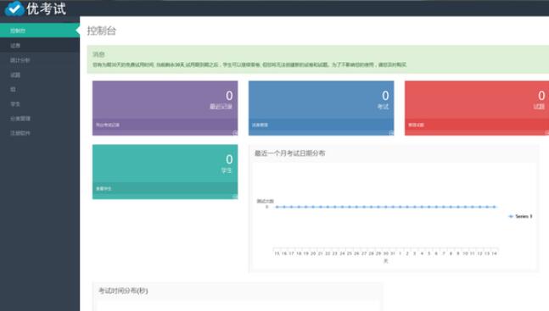The image size is (549, 311).
Task: Click the Series 1 legend marker in the chart
Action: [x=511, y=216]
